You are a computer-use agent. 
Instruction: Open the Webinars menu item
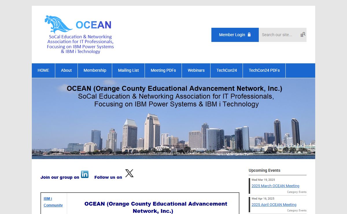point(196,71)
